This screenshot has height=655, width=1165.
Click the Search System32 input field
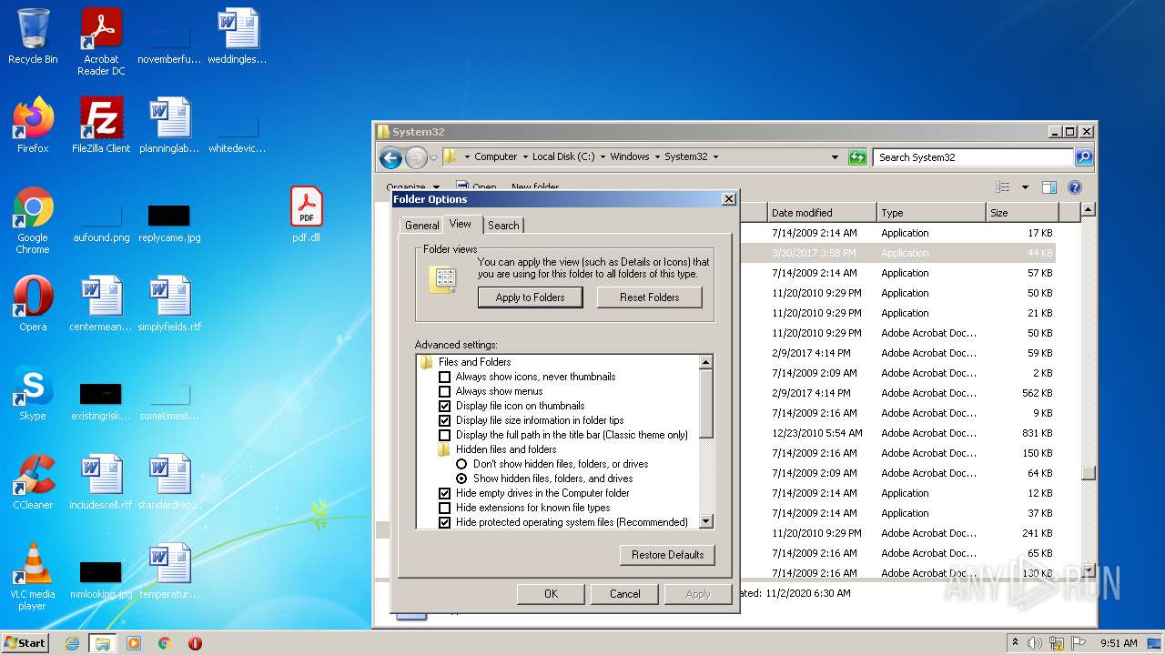tap(974, 157)
